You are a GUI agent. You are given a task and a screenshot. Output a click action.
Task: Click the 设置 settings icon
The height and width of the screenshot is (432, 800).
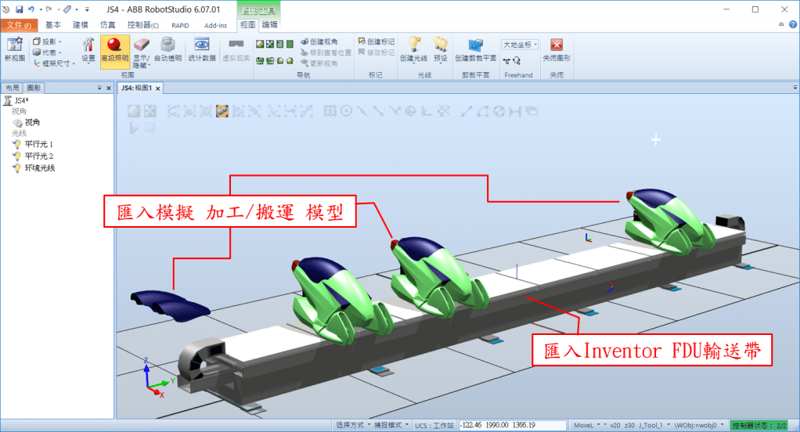click(x=88, y=50)
